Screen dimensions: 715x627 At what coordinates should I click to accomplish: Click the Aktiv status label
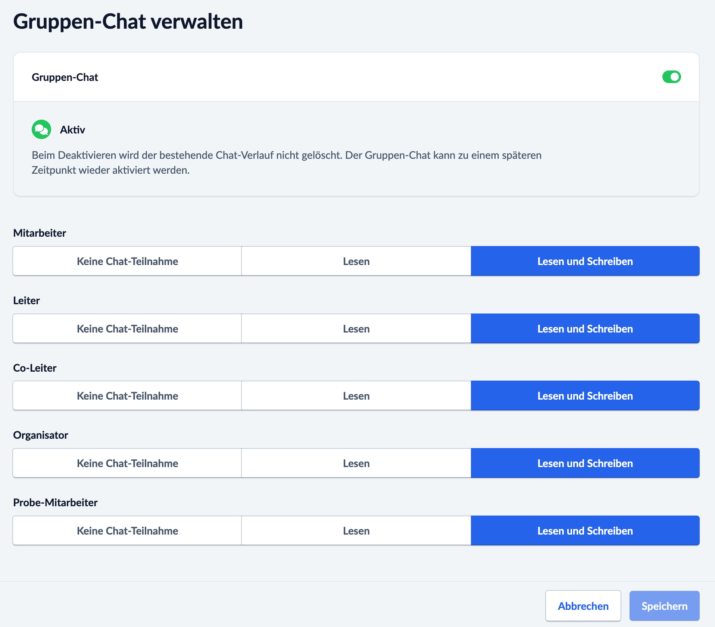click(72, 130)
